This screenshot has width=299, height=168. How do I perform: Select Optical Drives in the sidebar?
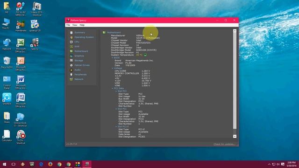pyautogui.click(x=82, y=65)
